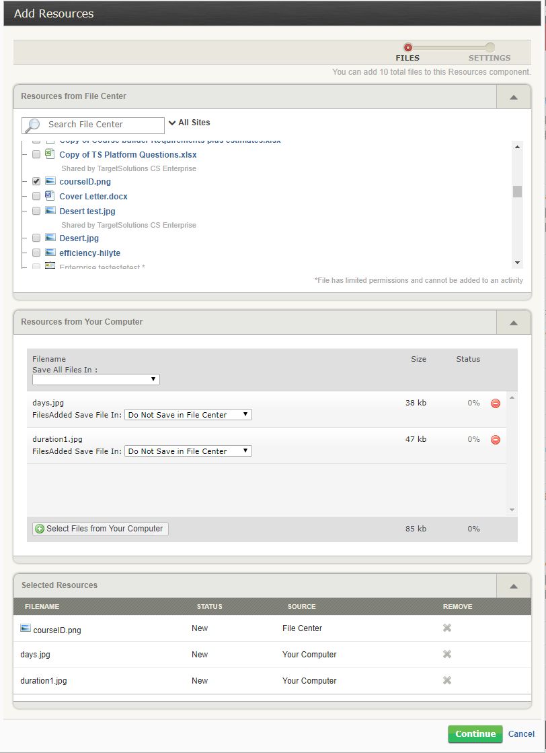This screenshot has width=546, height=753.
Task: Click the X to remove courseID.png from Selected Resources
Action: click(x=446, y=628)
